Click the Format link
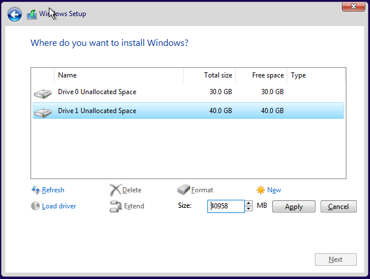The height and width of the screenshot is (279, 370). [202, 190]
